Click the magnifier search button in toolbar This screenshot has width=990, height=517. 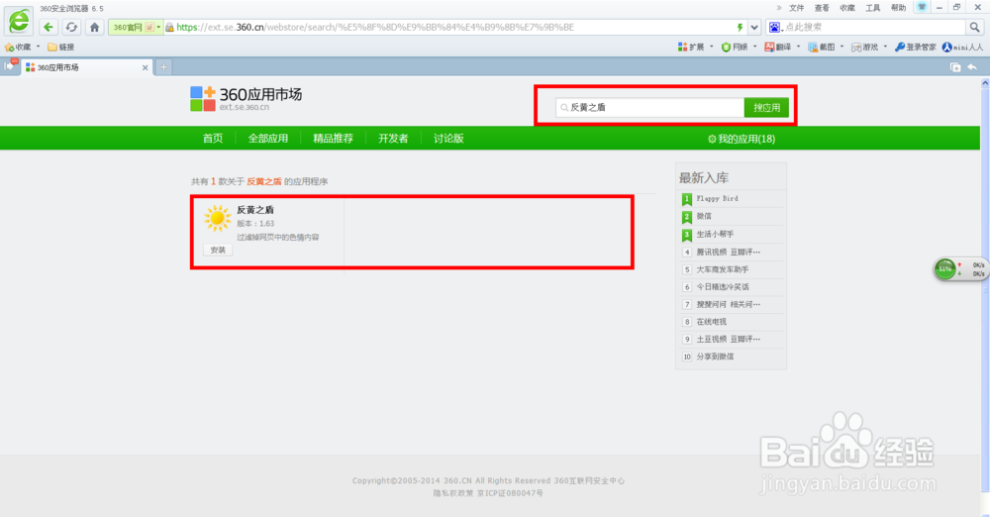[x=974, y=27]
